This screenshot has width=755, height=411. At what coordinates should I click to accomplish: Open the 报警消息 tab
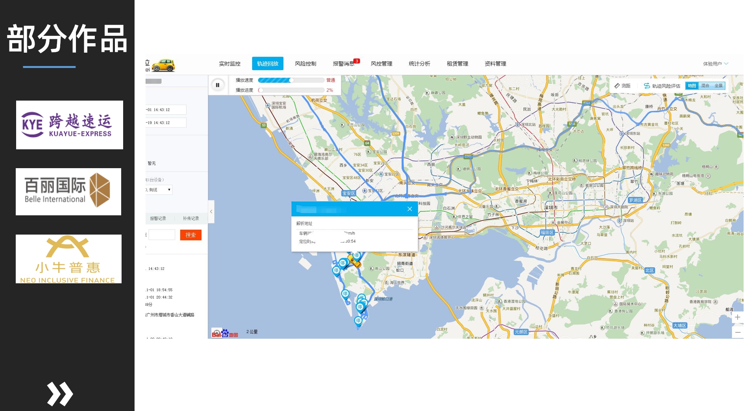(x=343, y=64)
